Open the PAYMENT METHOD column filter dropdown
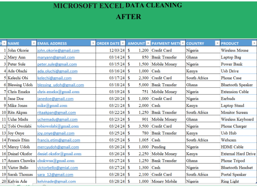Image resolution: width=257 pixels, height=192 pixels. click(183, 43)
